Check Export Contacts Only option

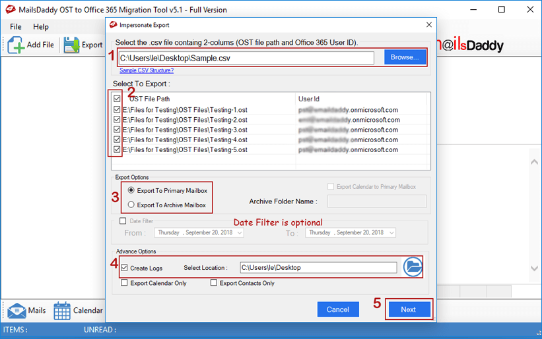pos(214,283)
